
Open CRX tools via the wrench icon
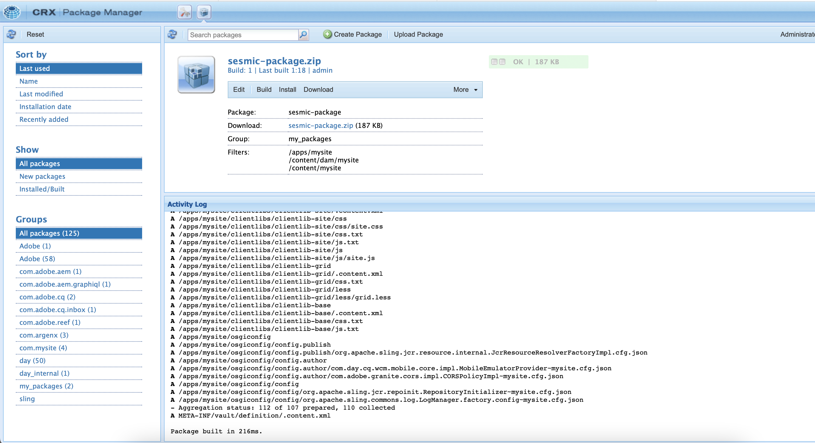point(185,12)
